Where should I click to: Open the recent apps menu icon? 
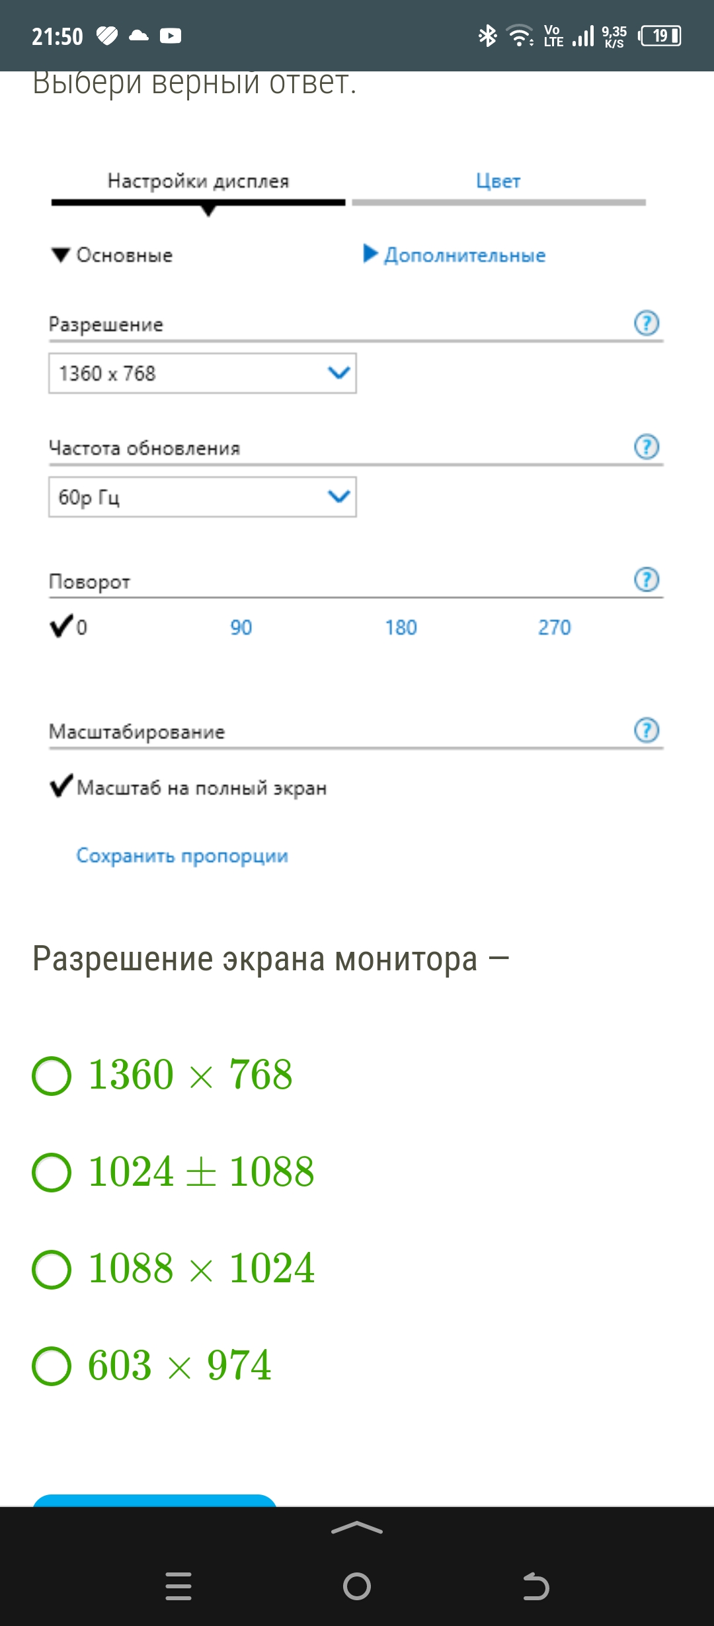(x=178, y=1586)
